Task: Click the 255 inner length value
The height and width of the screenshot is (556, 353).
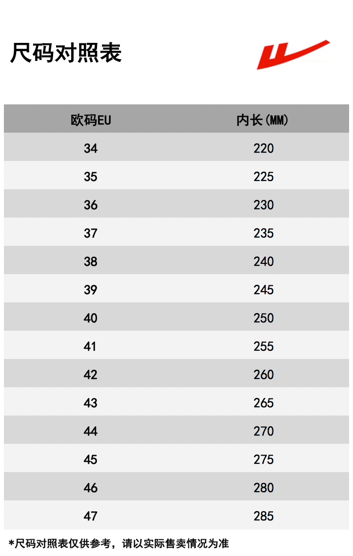Action: 263,346
